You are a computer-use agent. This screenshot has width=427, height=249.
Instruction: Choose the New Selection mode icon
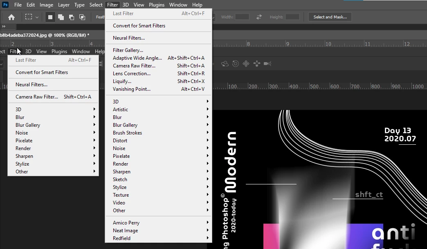point(50,17)
